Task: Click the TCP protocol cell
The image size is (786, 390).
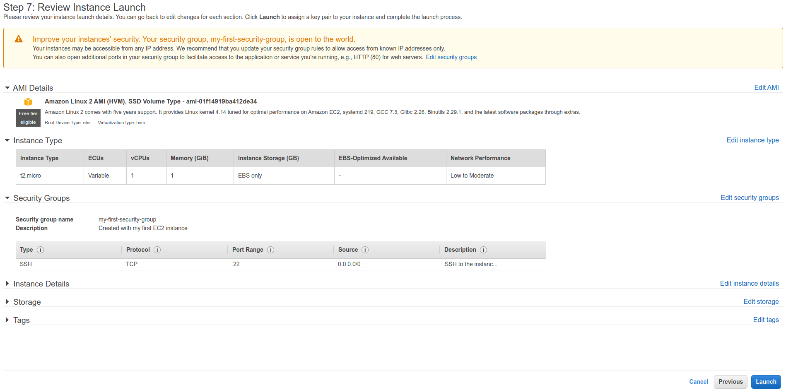Action: (132, 264)
